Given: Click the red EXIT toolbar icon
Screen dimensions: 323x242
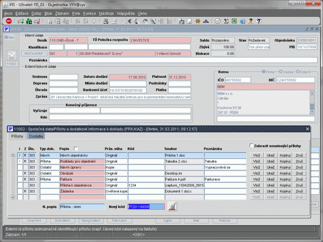Looking at the screenshot, I should (x=9, y=21).
